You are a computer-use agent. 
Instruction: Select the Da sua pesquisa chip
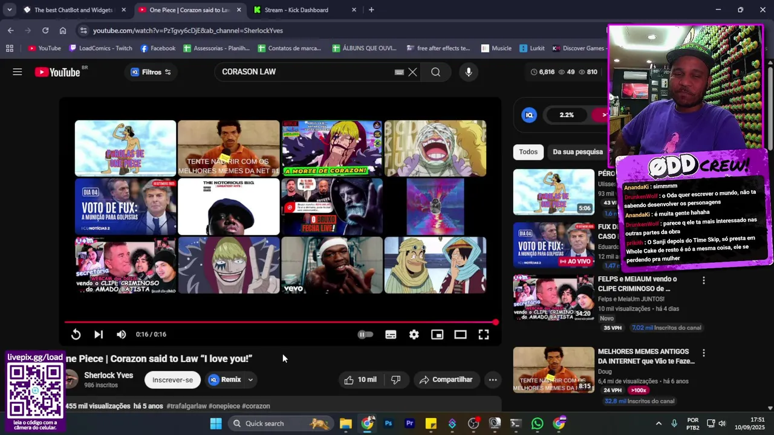(577, 152)
